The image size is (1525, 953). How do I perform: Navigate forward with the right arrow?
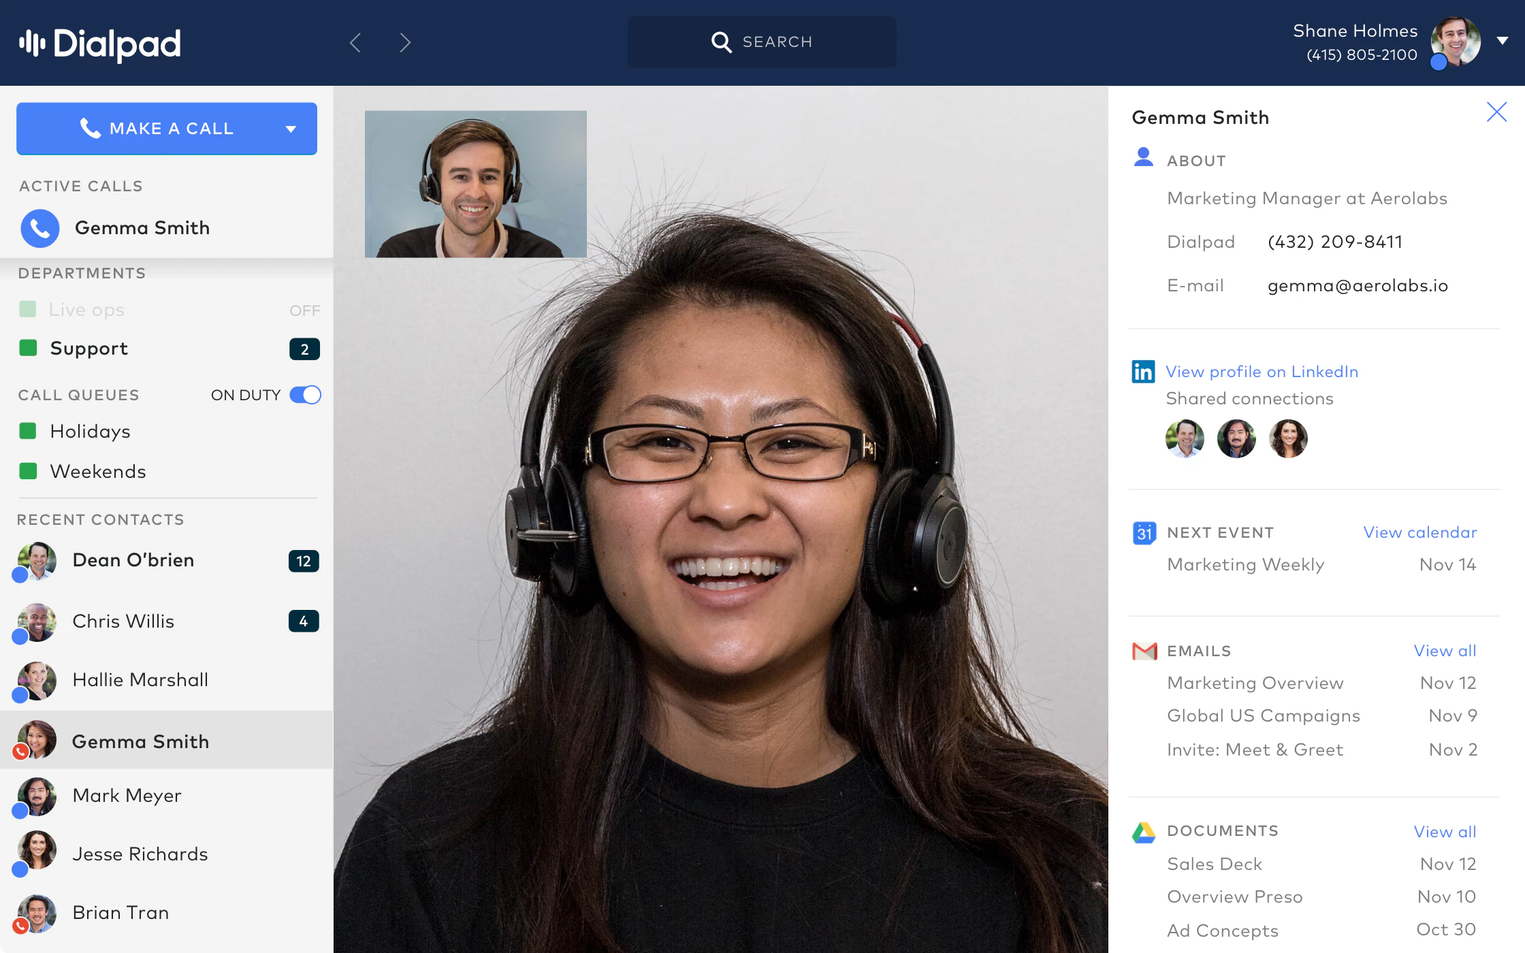405,42
